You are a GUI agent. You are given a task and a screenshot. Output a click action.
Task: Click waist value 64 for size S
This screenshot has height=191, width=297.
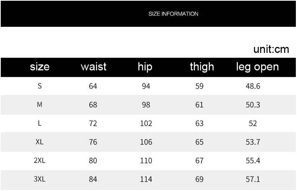(x=93, y=86)
